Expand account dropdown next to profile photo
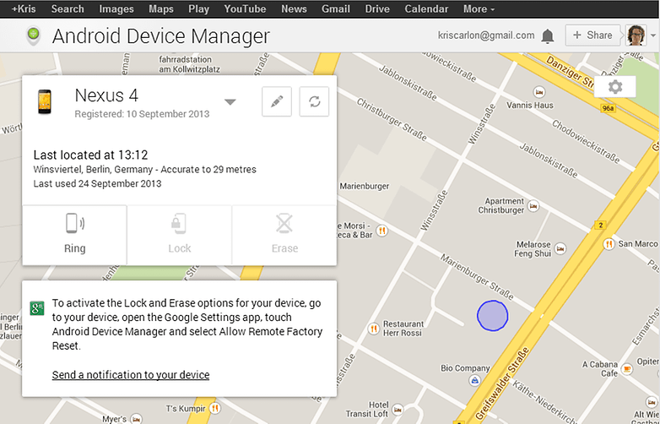660x424 pixels. point(653,35)
